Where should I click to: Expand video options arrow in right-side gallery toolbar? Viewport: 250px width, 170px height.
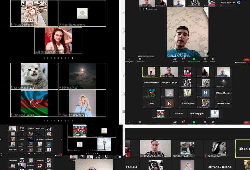coord(145,121)
